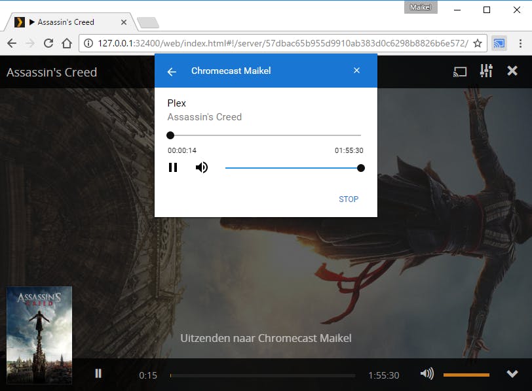Screen dimensions: 532x391
Task: Stop casting with the STOP button
Action: click(x=349, y=199)
